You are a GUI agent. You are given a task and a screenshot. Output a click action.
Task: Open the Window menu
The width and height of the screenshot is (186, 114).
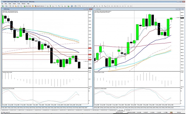pos(24,4)
